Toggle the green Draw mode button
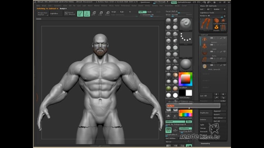This screenshot has width=264, height=148. 87,14
